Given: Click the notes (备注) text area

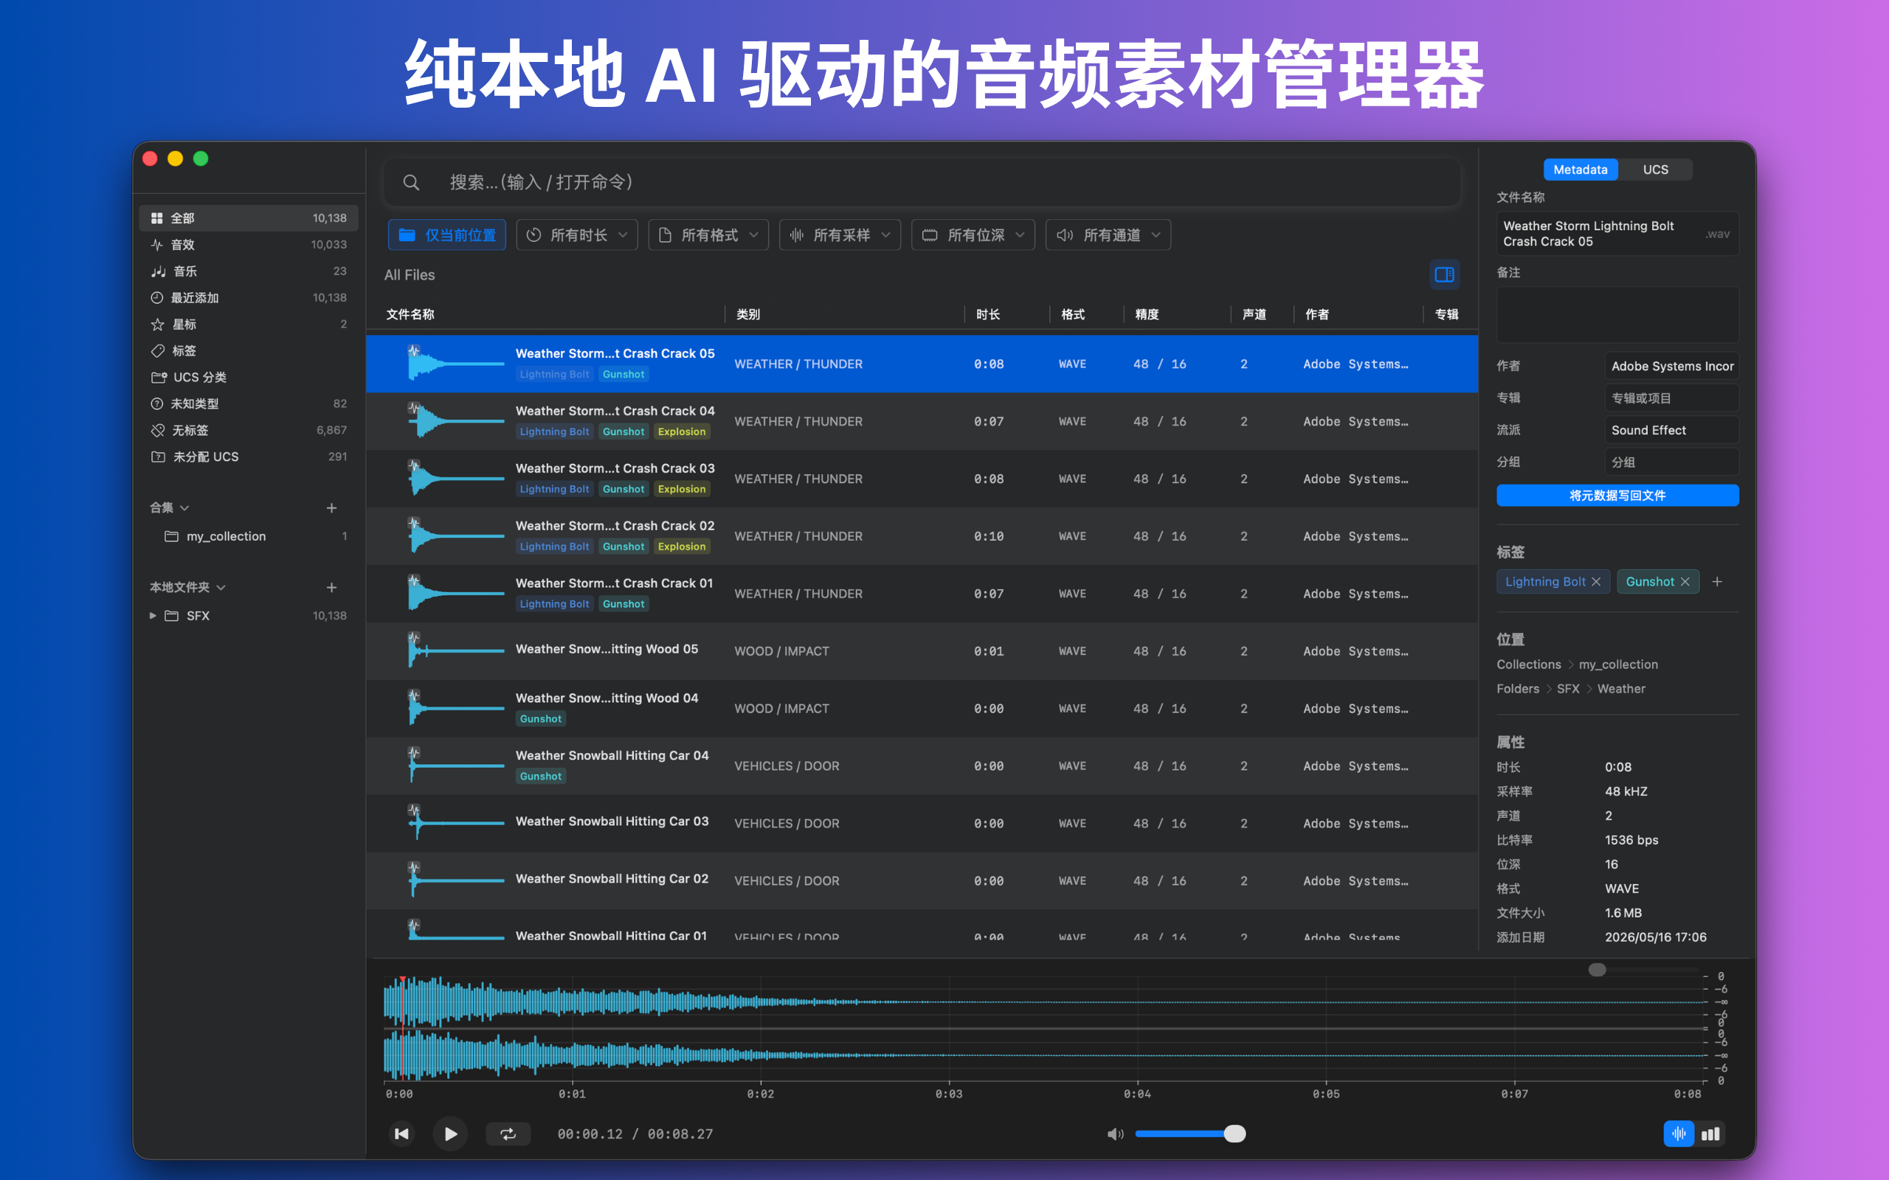Looking at the screenshot, I should [1617, 313].
